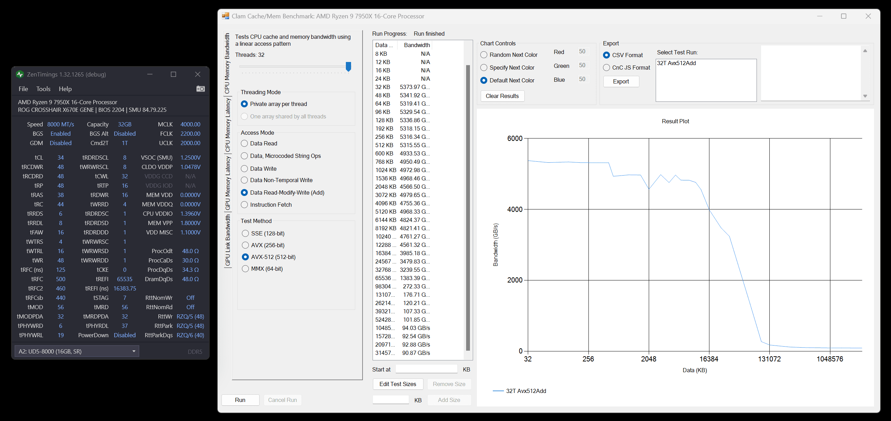The width and height of the screenshot is (891, 421).
Task: Choose the AVX (256-bit) test method
Action: pyautogui.click(x=245, y=245)
